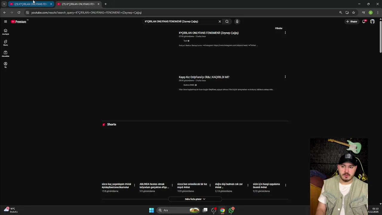Start voice search with the microphone

tap(237, 21)
